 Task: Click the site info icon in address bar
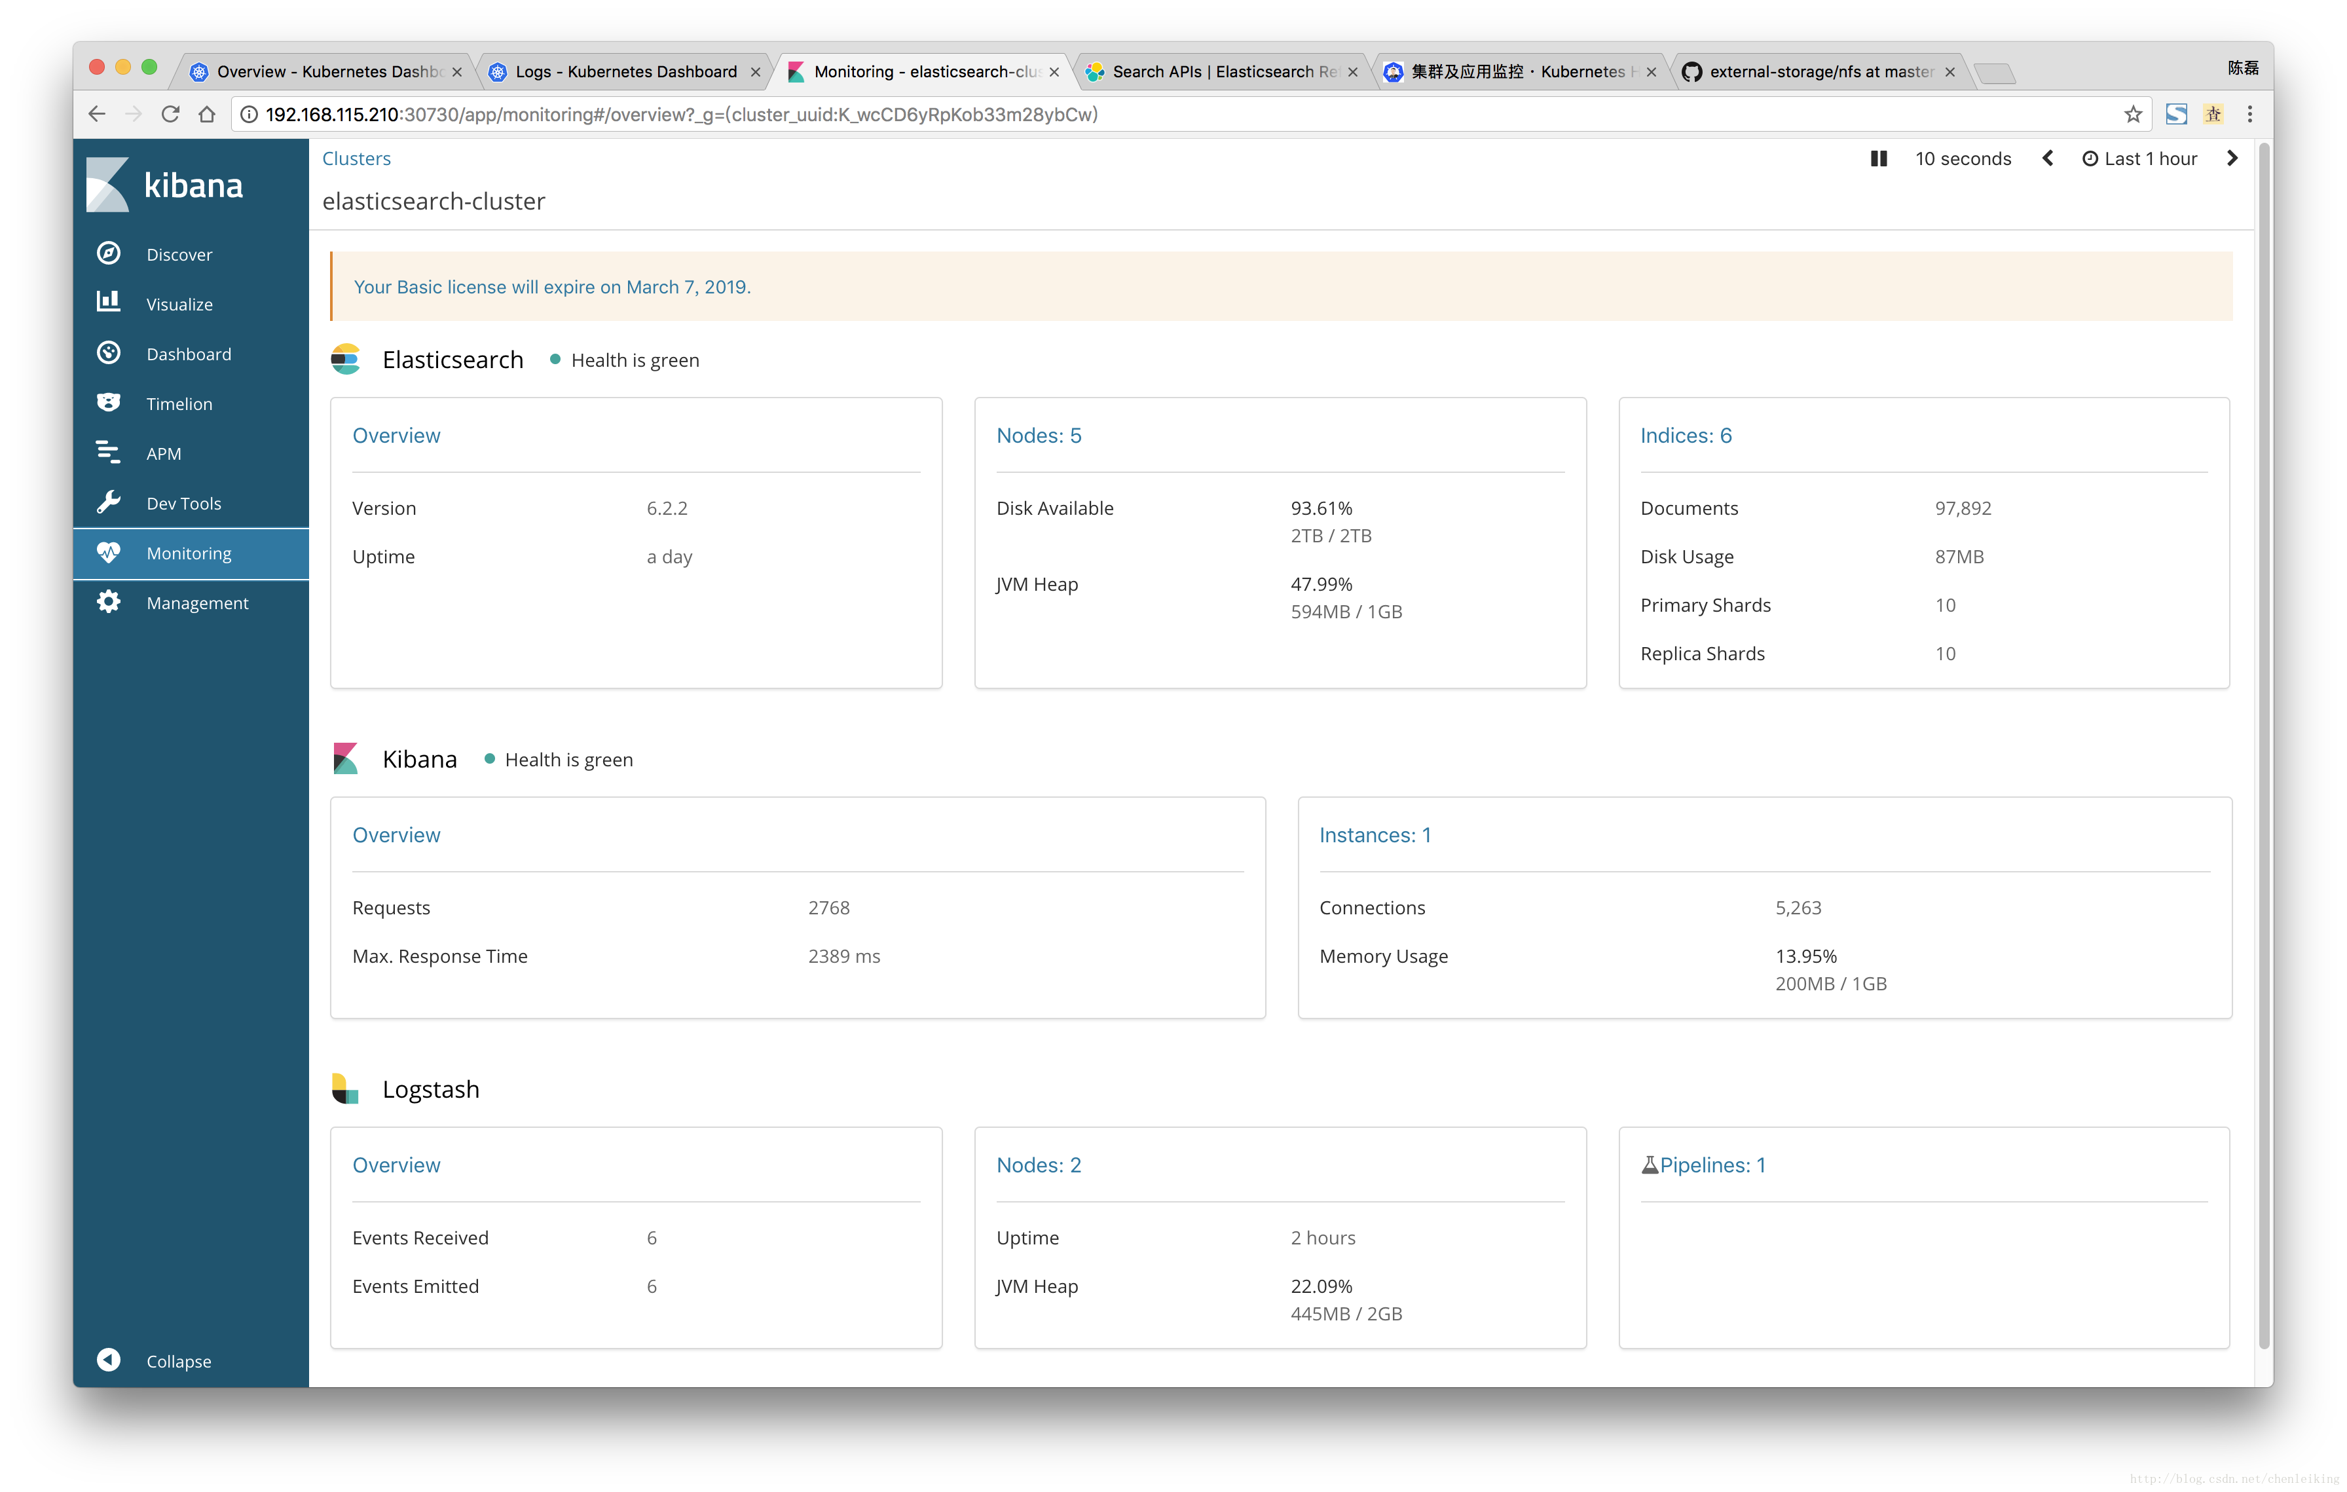[249, 114]
